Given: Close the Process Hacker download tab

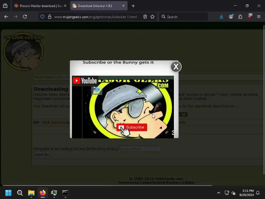Looking at the screenshot, I should point(65,6).
